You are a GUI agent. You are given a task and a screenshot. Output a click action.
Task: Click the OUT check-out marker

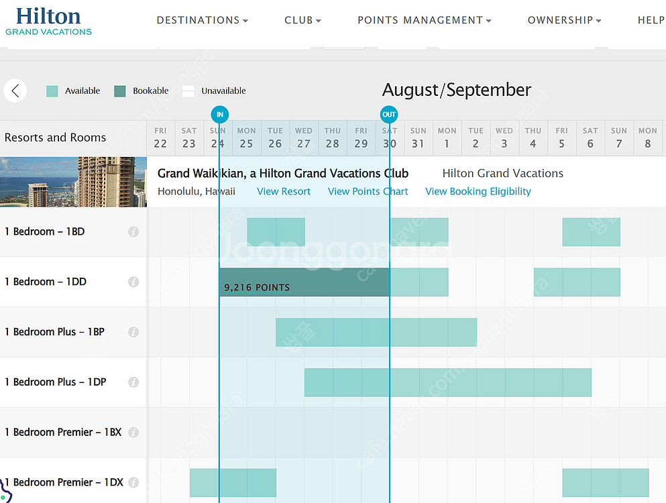tap(389, 114)
